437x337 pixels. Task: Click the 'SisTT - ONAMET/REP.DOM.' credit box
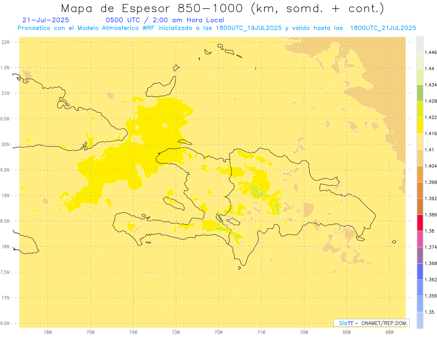click(x=371, y=323)
